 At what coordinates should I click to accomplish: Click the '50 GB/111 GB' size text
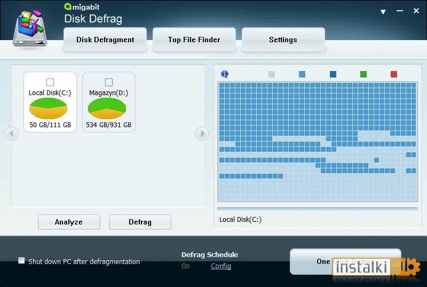coord(50,125)
